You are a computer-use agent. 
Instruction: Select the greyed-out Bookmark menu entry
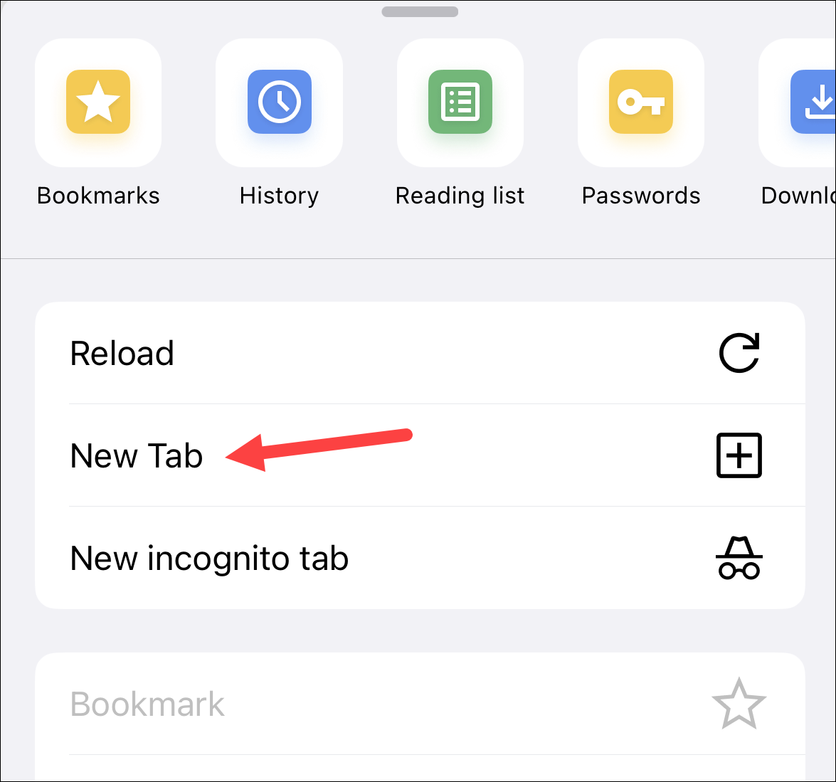(x=420, y=704)
